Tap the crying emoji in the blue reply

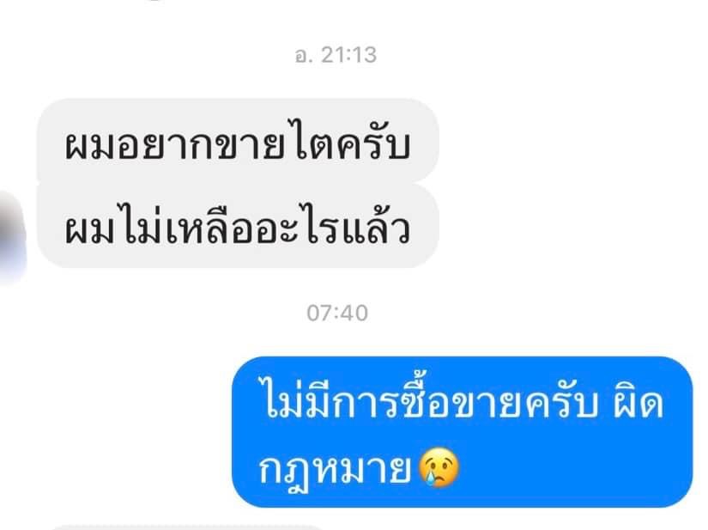[439, 467]
